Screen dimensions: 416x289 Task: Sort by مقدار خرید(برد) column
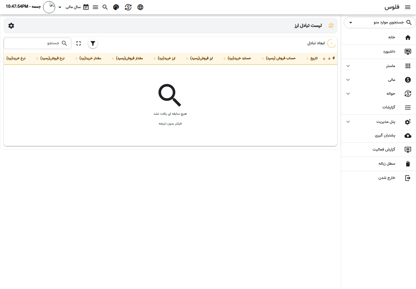[x=90, y=58]
